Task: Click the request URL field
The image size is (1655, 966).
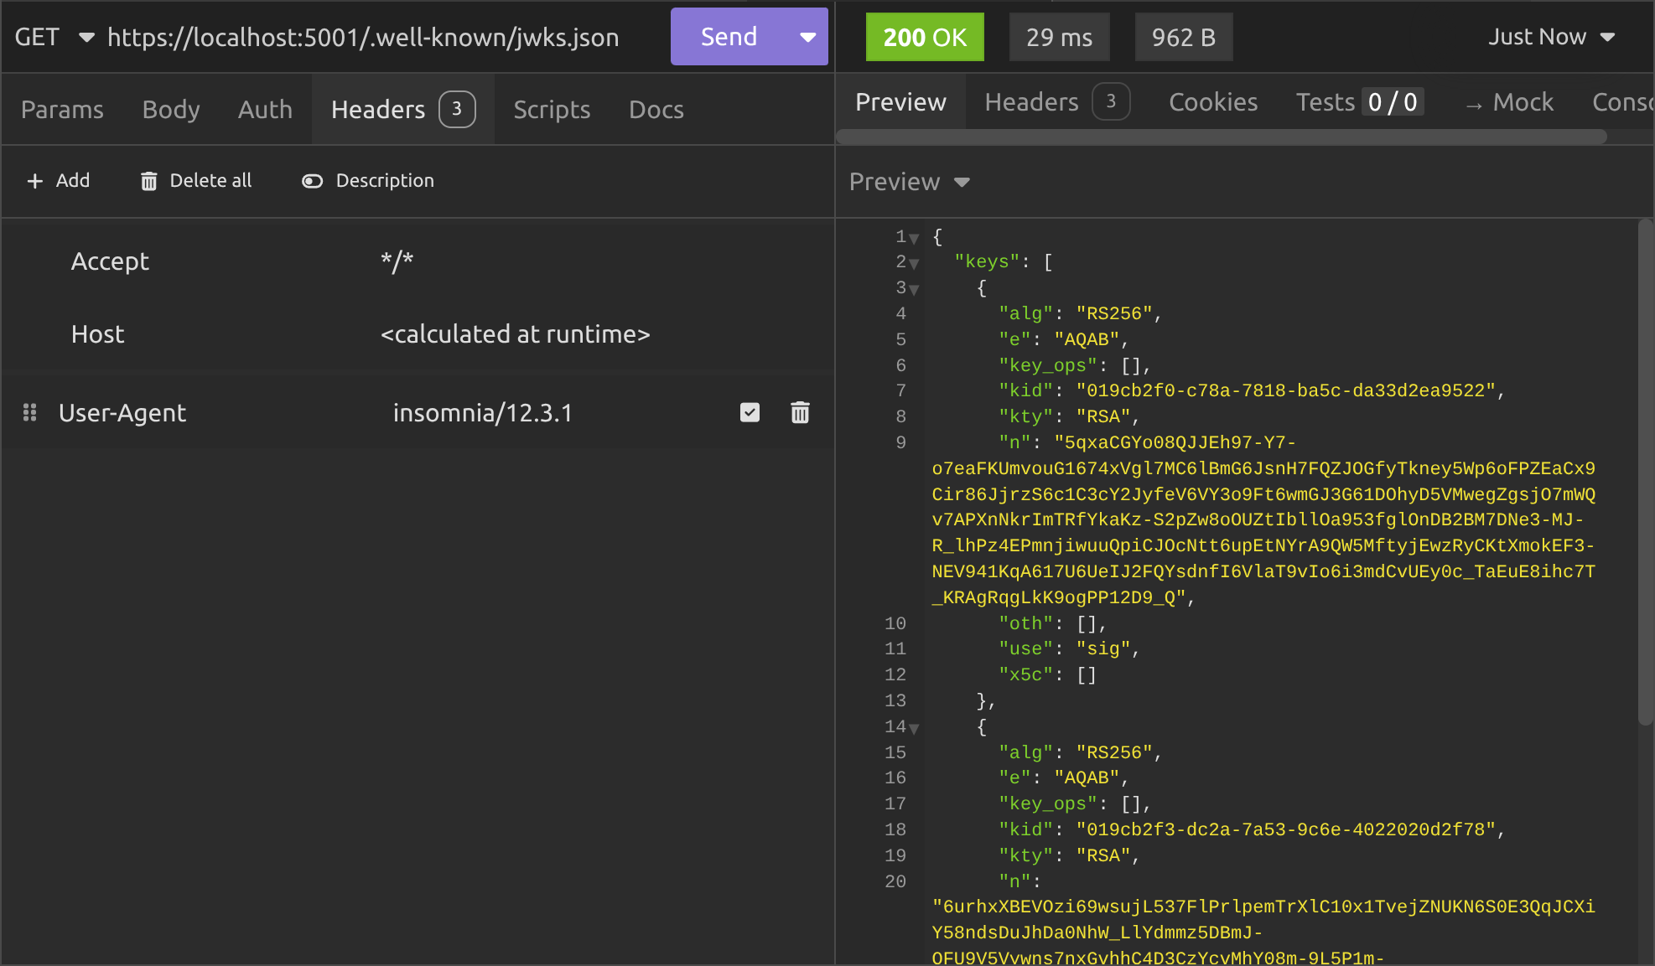Action: click(363, 37)
